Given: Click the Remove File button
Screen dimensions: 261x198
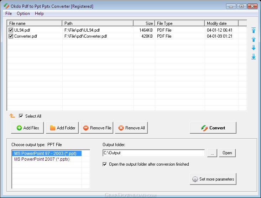Looking at the screenshot, I should 97,128.
